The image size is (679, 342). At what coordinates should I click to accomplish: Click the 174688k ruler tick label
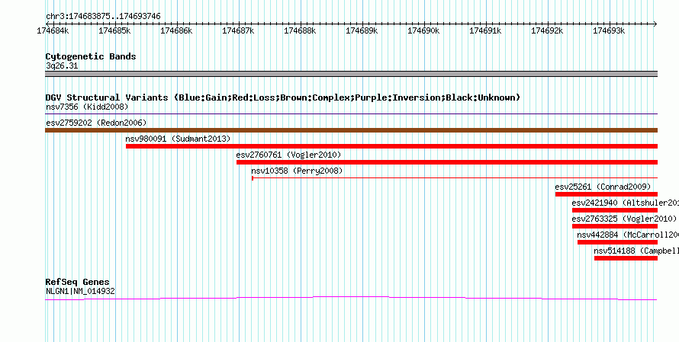300,30
